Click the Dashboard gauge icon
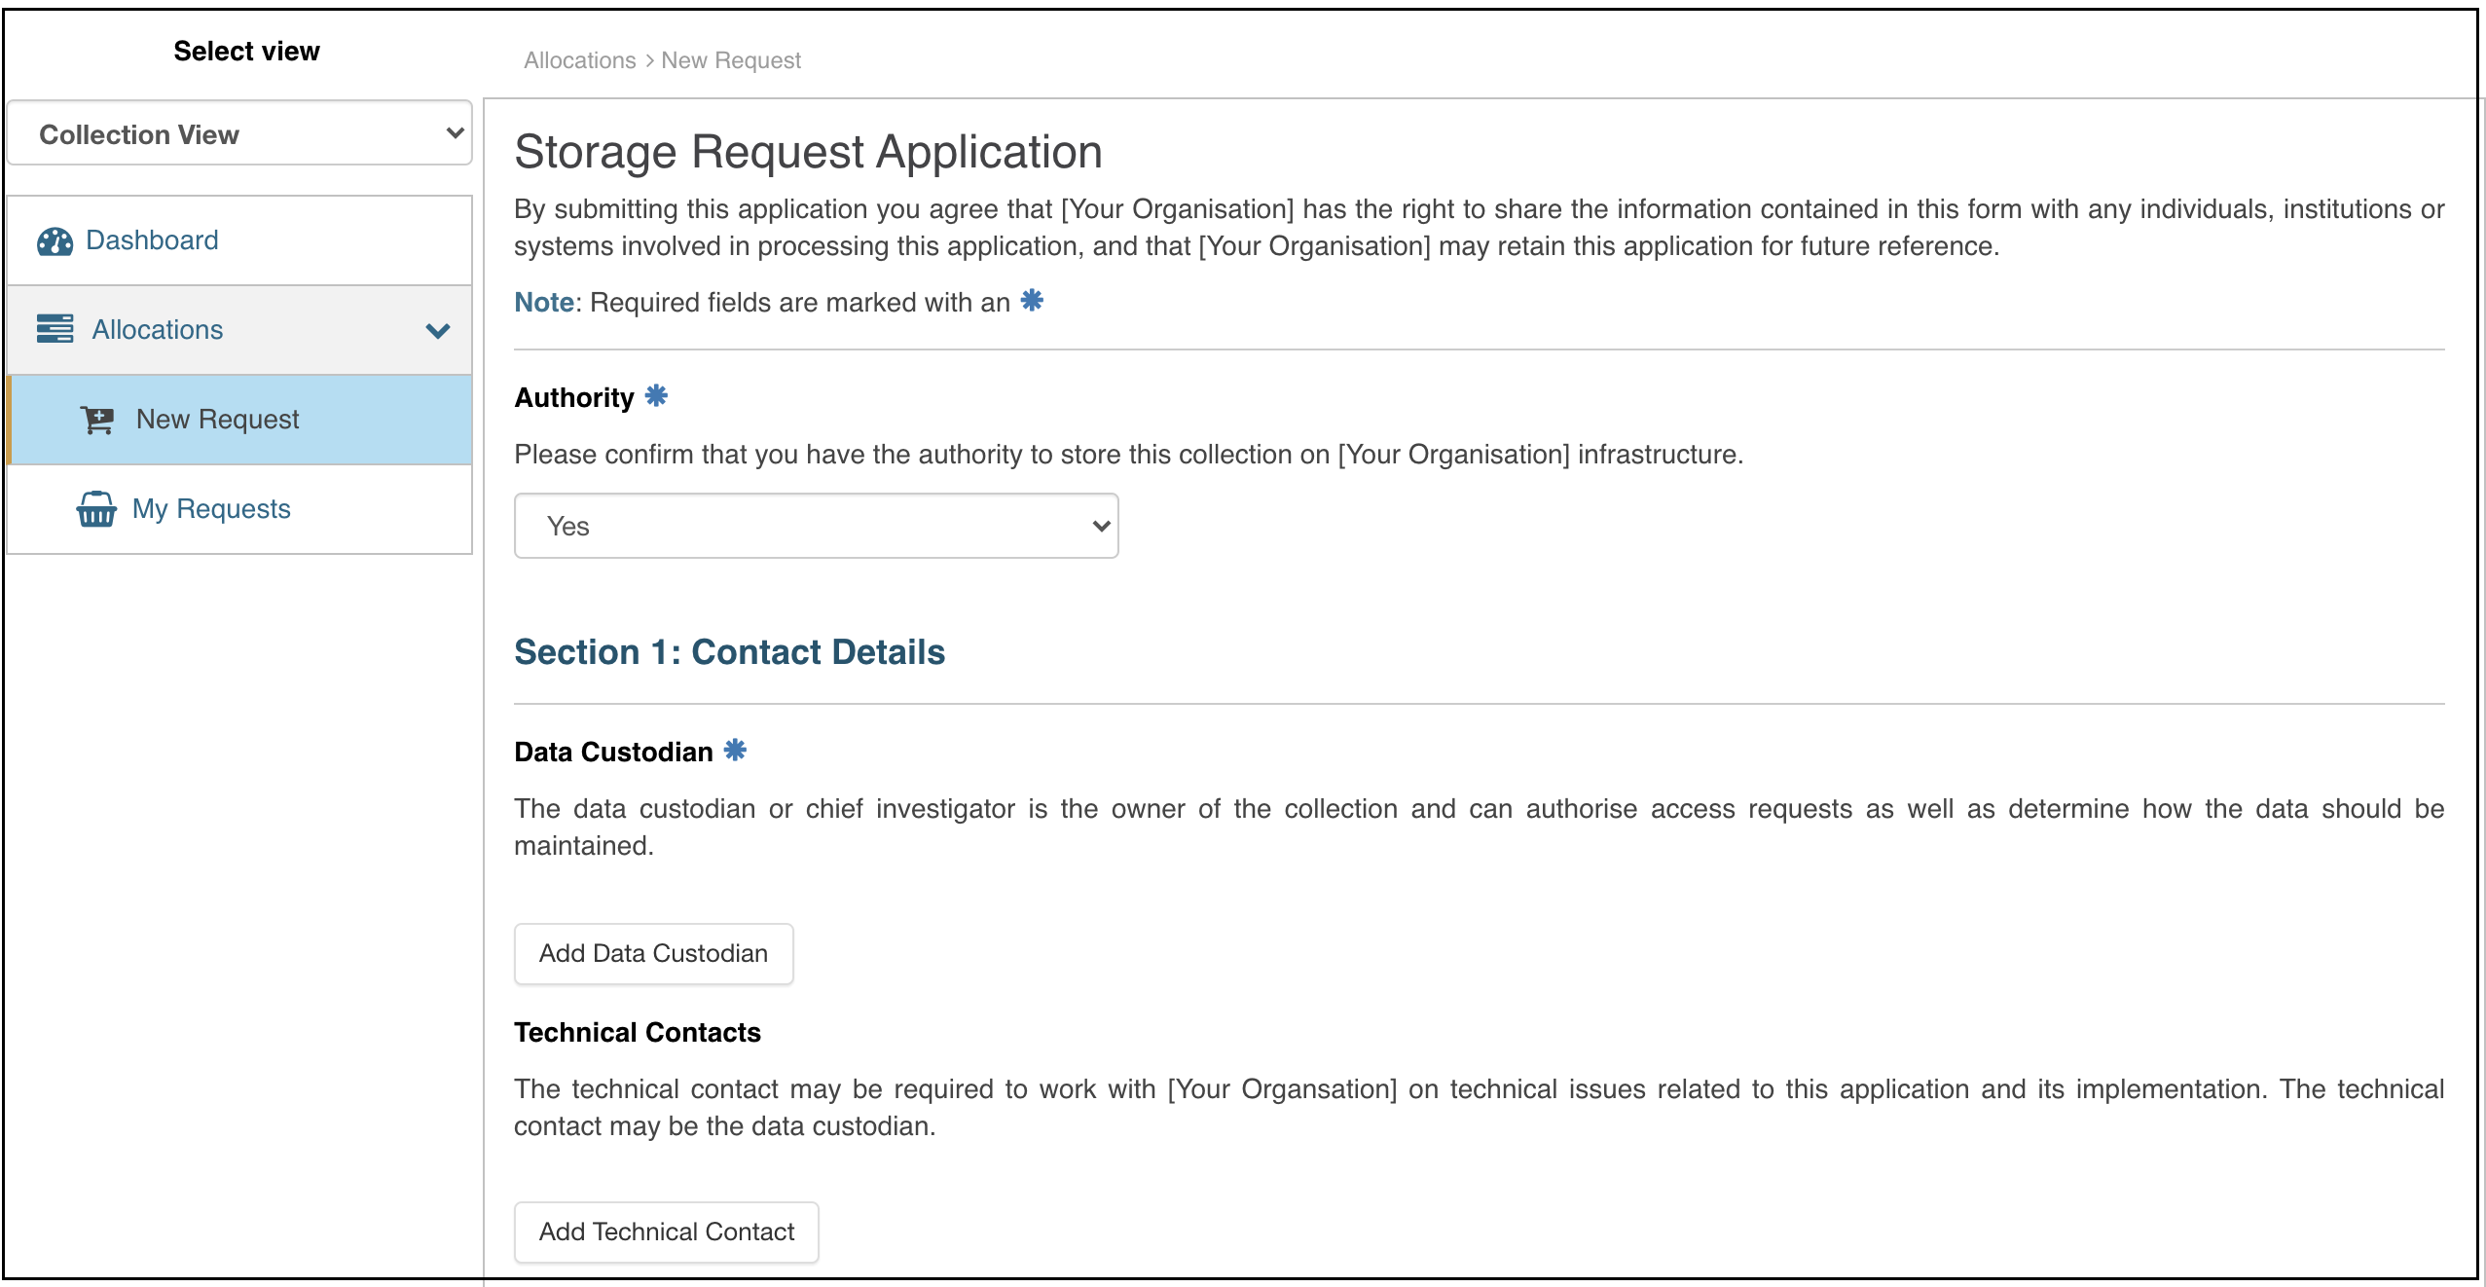 (x=55, y=240)
